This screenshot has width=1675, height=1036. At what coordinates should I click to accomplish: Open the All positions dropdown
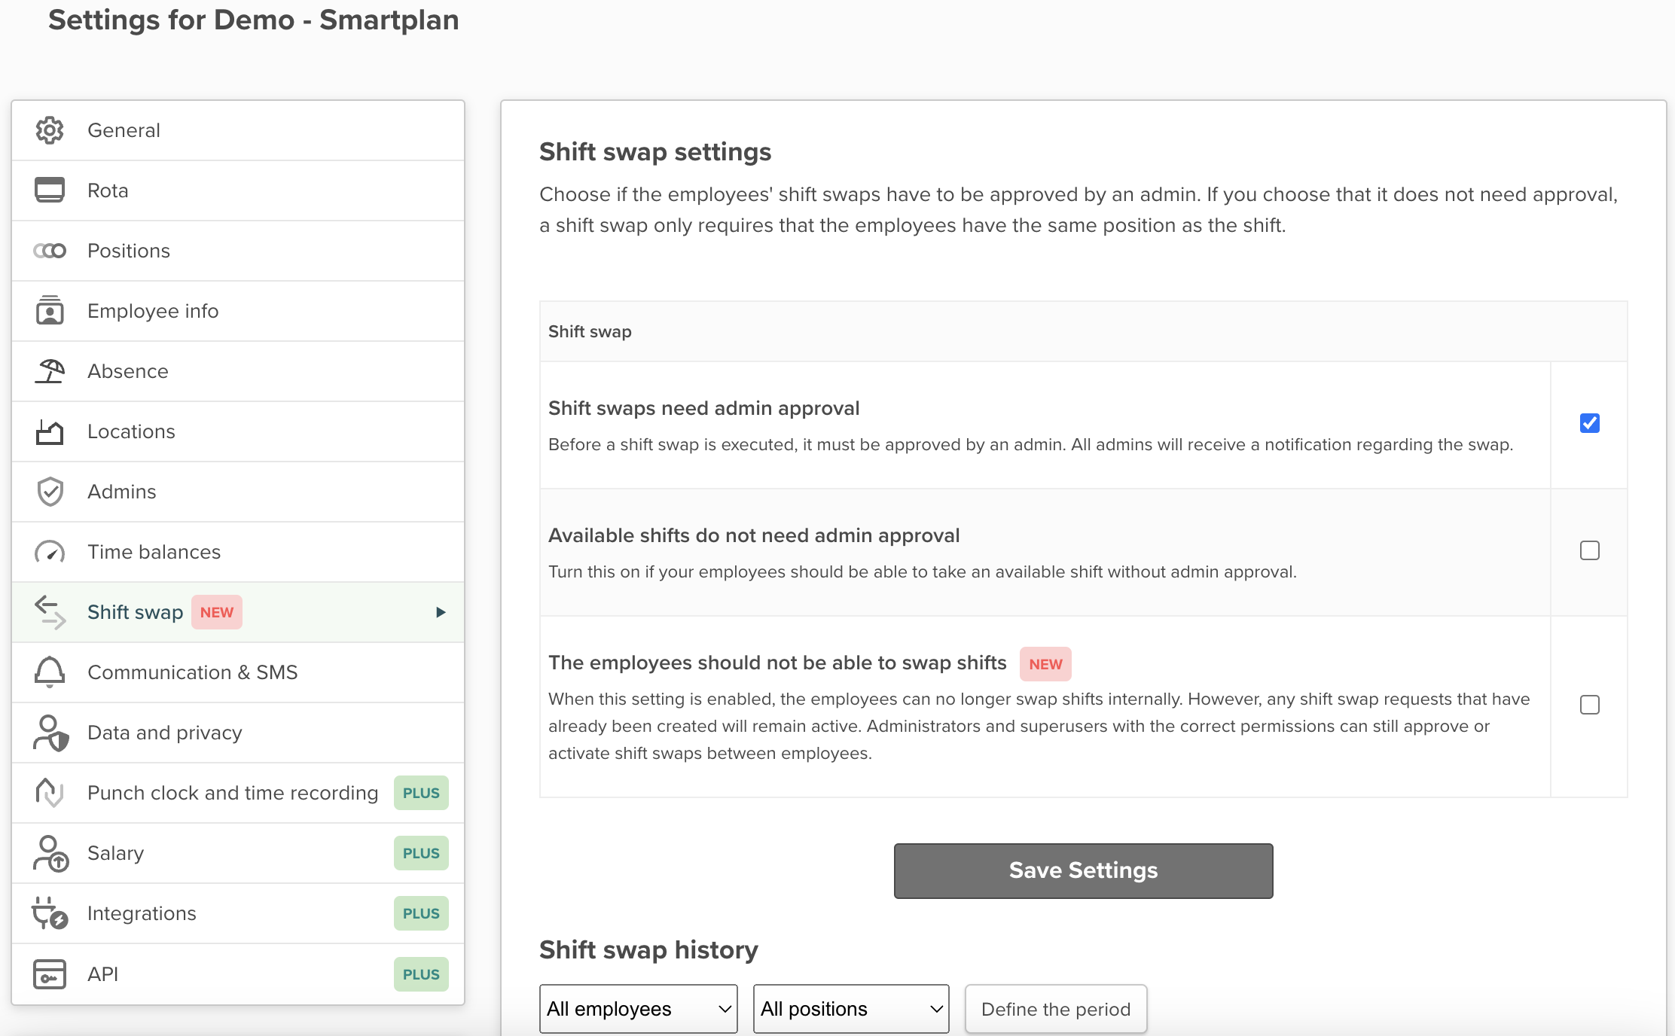pos(850,1009)
